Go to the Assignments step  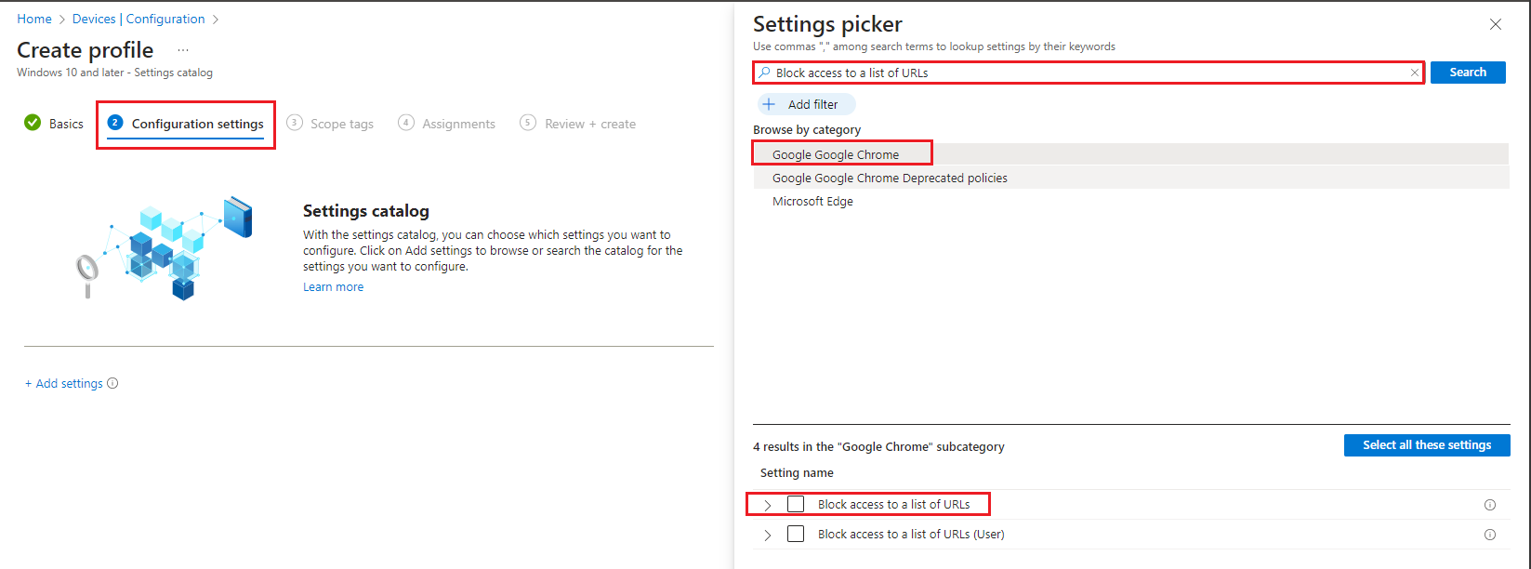[458, 124]
